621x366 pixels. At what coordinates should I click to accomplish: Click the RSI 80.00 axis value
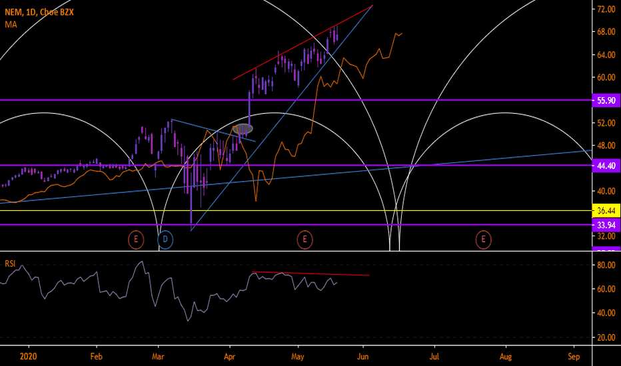click(x=606, y=265)
